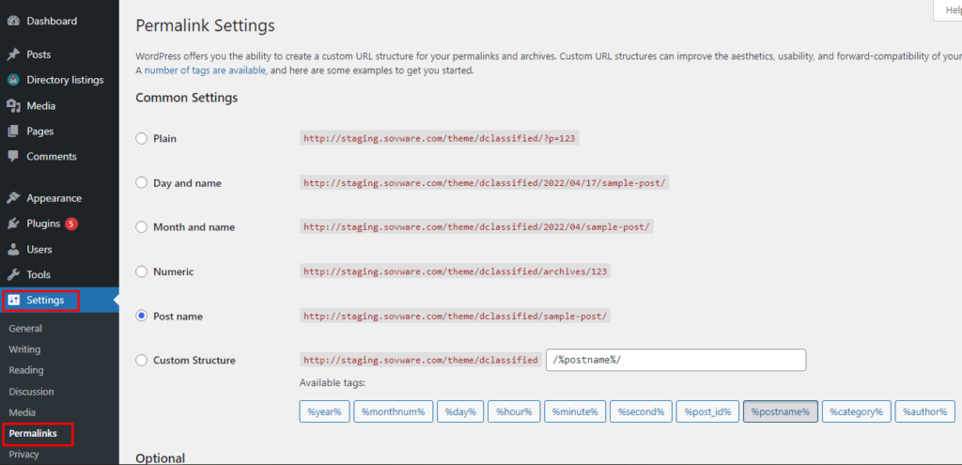The height and width of the screenshot is (465, 962).
Task: Follow the "number of tags are available" link
Action: 206,70
